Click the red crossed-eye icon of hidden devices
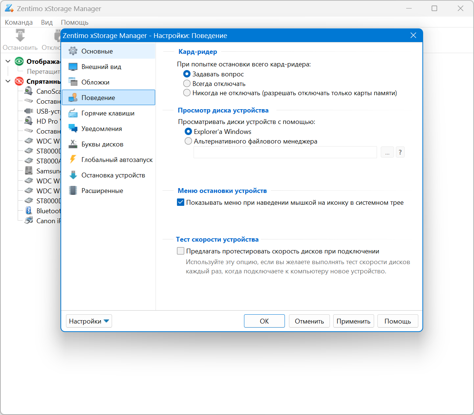474x415 pixels. click(x=19, y=81)
